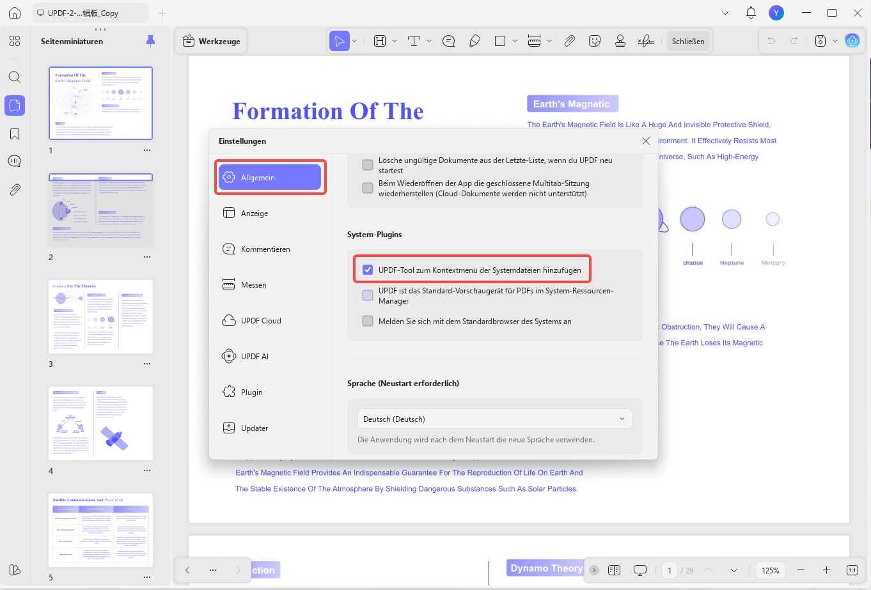Go to next page with the down arrow
Viewport: 871px width, 590px height.
point(734,570)
